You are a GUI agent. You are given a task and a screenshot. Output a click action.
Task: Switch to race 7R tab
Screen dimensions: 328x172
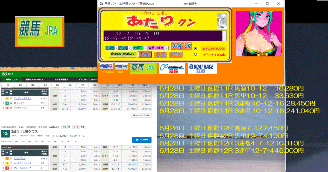tap(83, 85)
